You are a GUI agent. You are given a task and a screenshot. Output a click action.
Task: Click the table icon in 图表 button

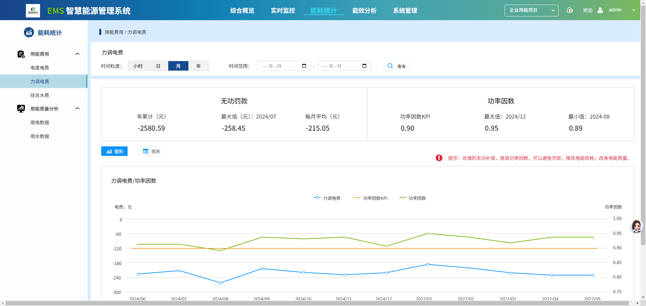[146, 151]
